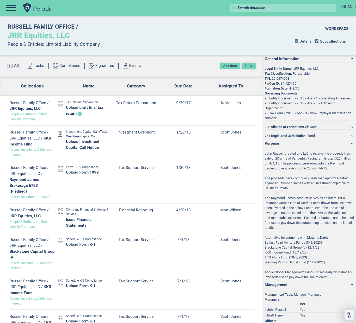Click the Collections column header

(32, 86)
